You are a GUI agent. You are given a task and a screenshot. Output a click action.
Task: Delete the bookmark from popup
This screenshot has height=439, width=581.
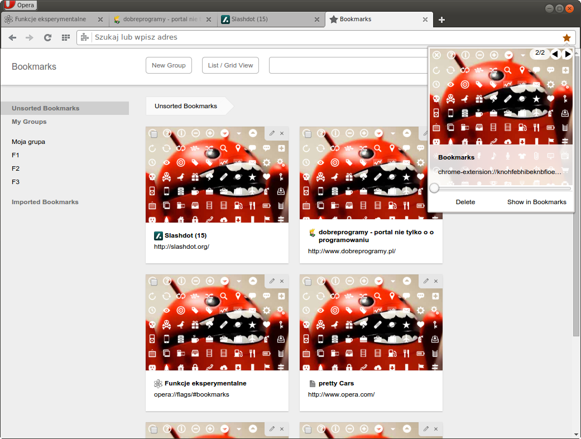[x=465, y=202]
